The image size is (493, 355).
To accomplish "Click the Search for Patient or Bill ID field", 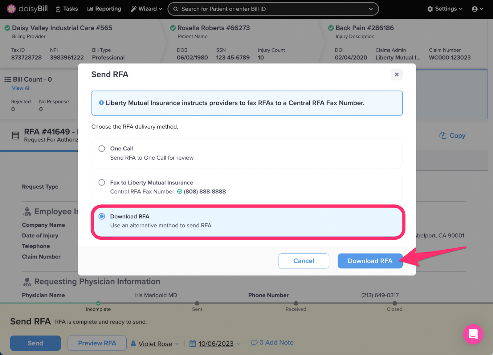I will point(273,9).
